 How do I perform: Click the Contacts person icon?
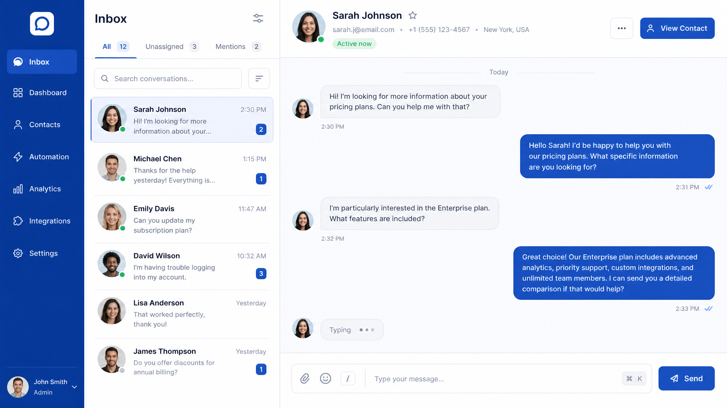[18, 125]
